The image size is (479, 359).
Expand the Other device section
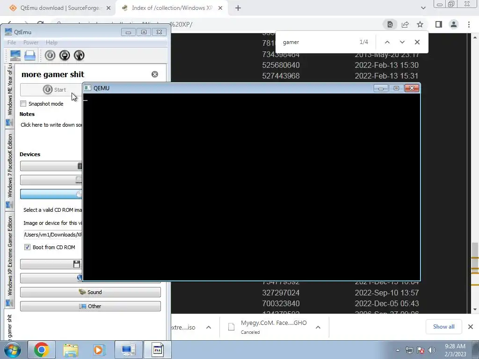coord(90,306)
